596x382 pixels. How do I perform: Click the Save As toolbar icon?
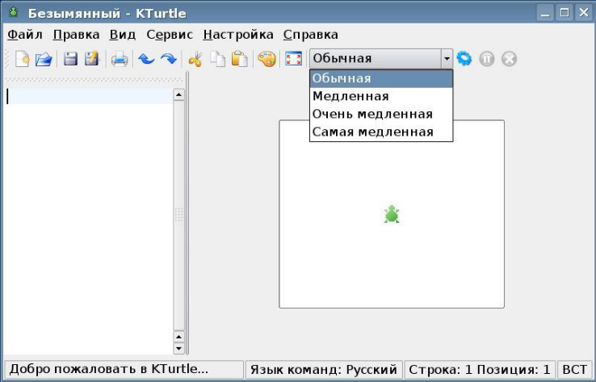tap(92, 59)
